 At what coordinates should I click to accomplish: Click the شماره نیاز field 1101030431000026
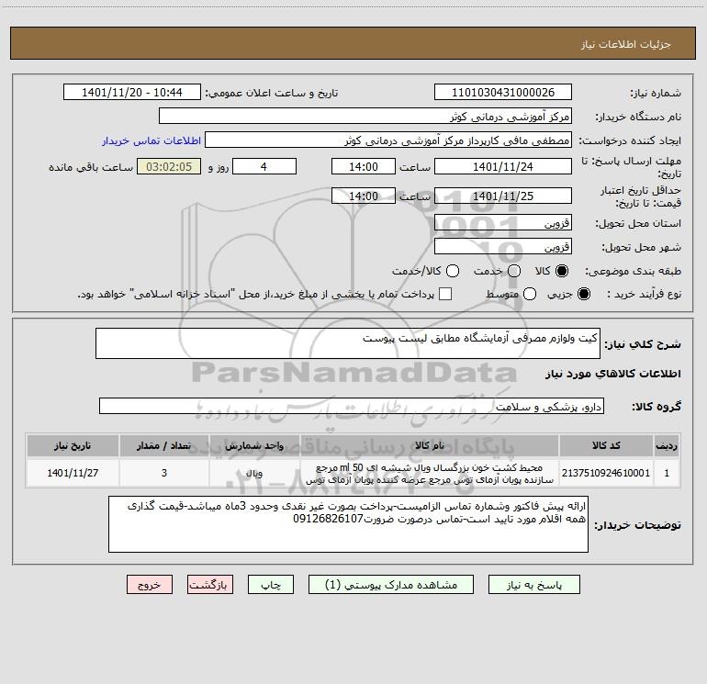(x=503, y=93)
